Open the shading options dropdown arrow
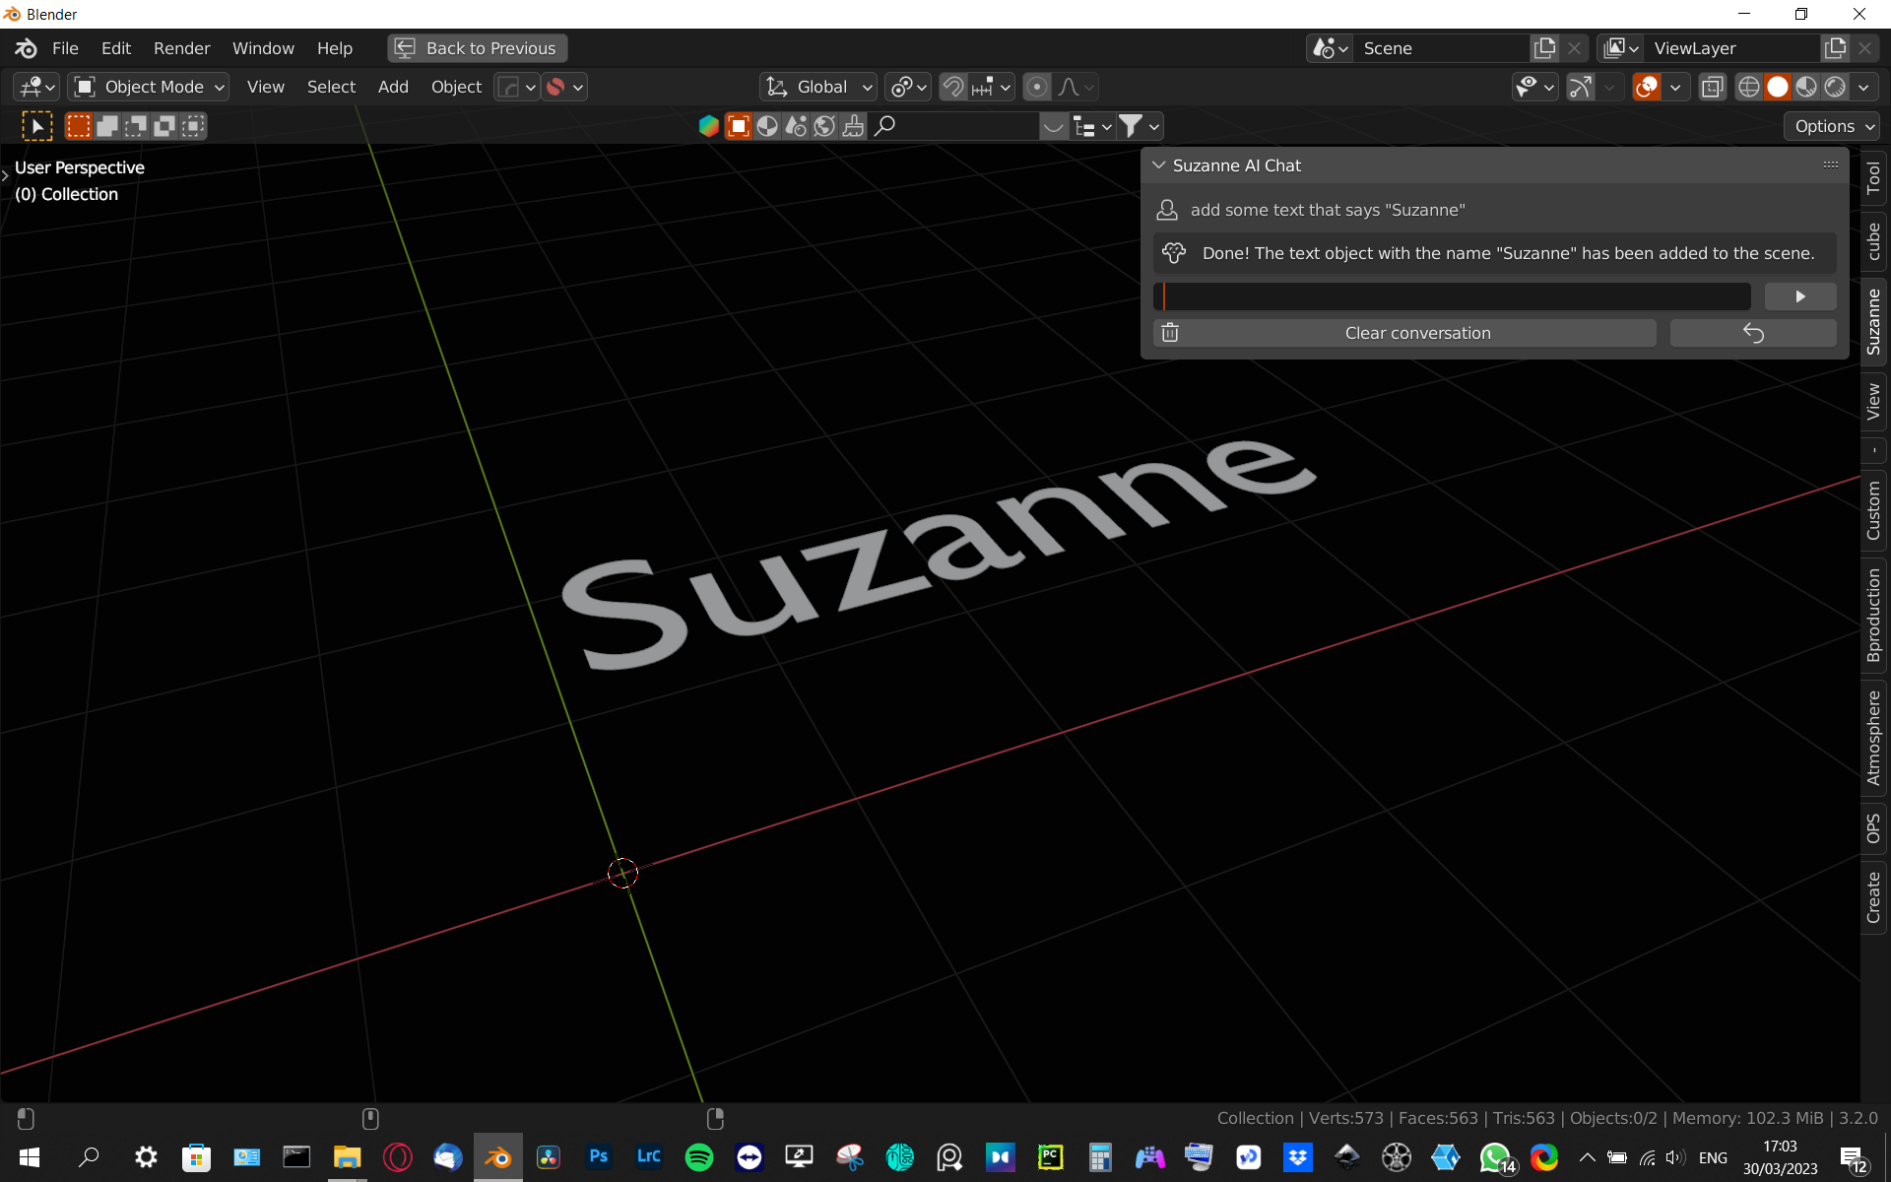This screenshot has height=1182, width=1891. (x=1863, y=87)
